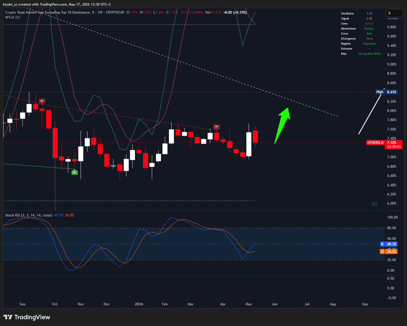Select the red HS marker near late March
The height and width of the screenshot is (326, 407).
(x=217, y=127)
